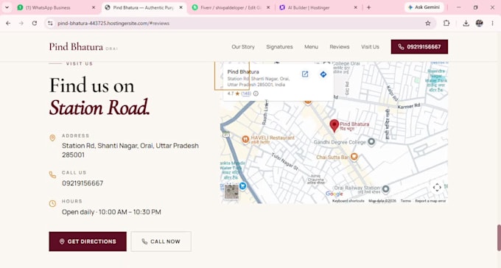Open Chrome three-dot menu
Viewport: 501px width, 268px height.
pyautogui.click(x=492, y=23)
